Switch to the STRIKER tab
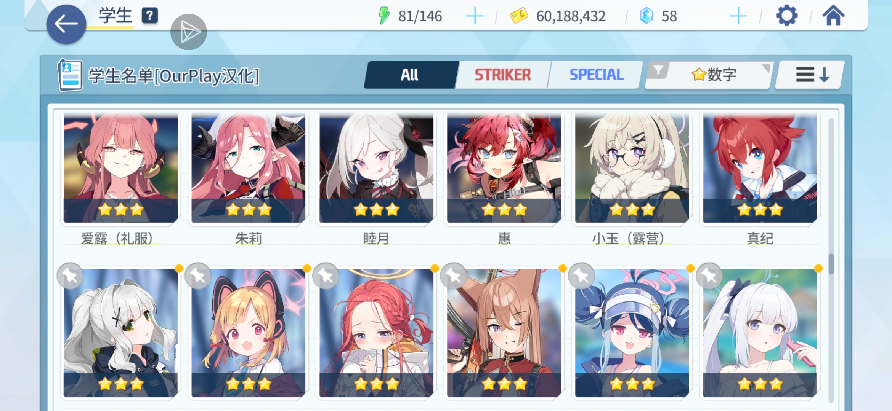 502,75
